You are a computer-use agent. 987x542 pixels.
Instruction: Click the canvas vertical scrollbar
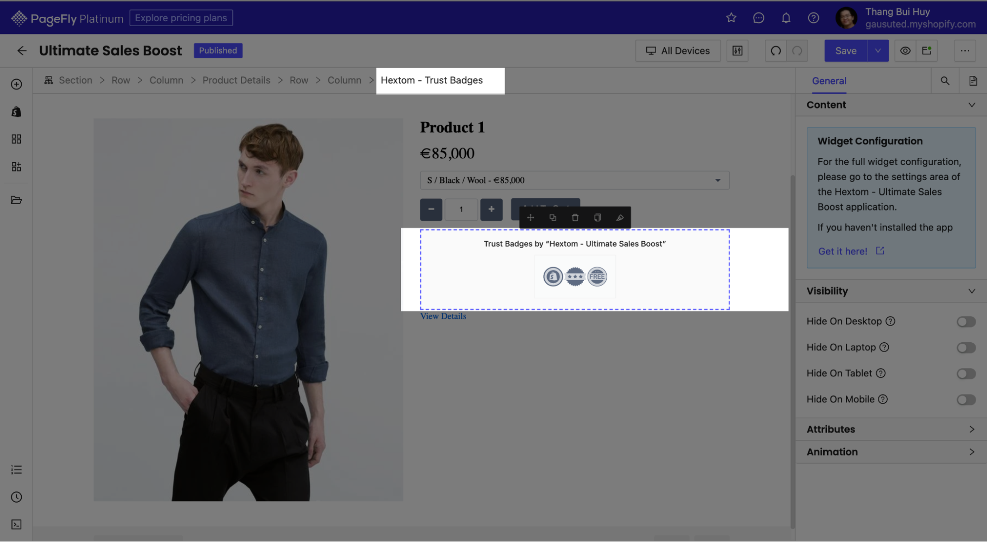pyautogui.click(x=792, y=351)
